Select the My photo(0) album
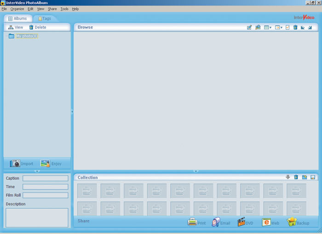 (27, 36)
